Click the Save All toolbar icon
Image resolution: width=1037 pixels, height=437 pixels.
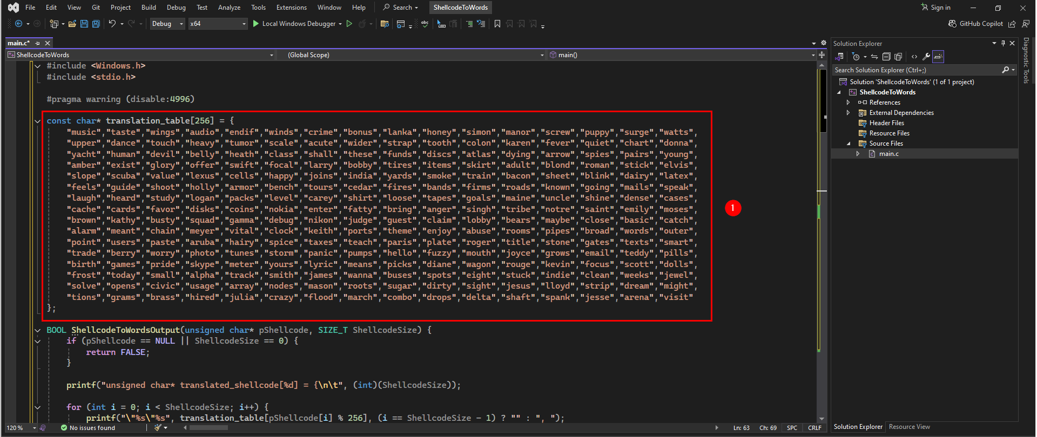coord(96,24)
